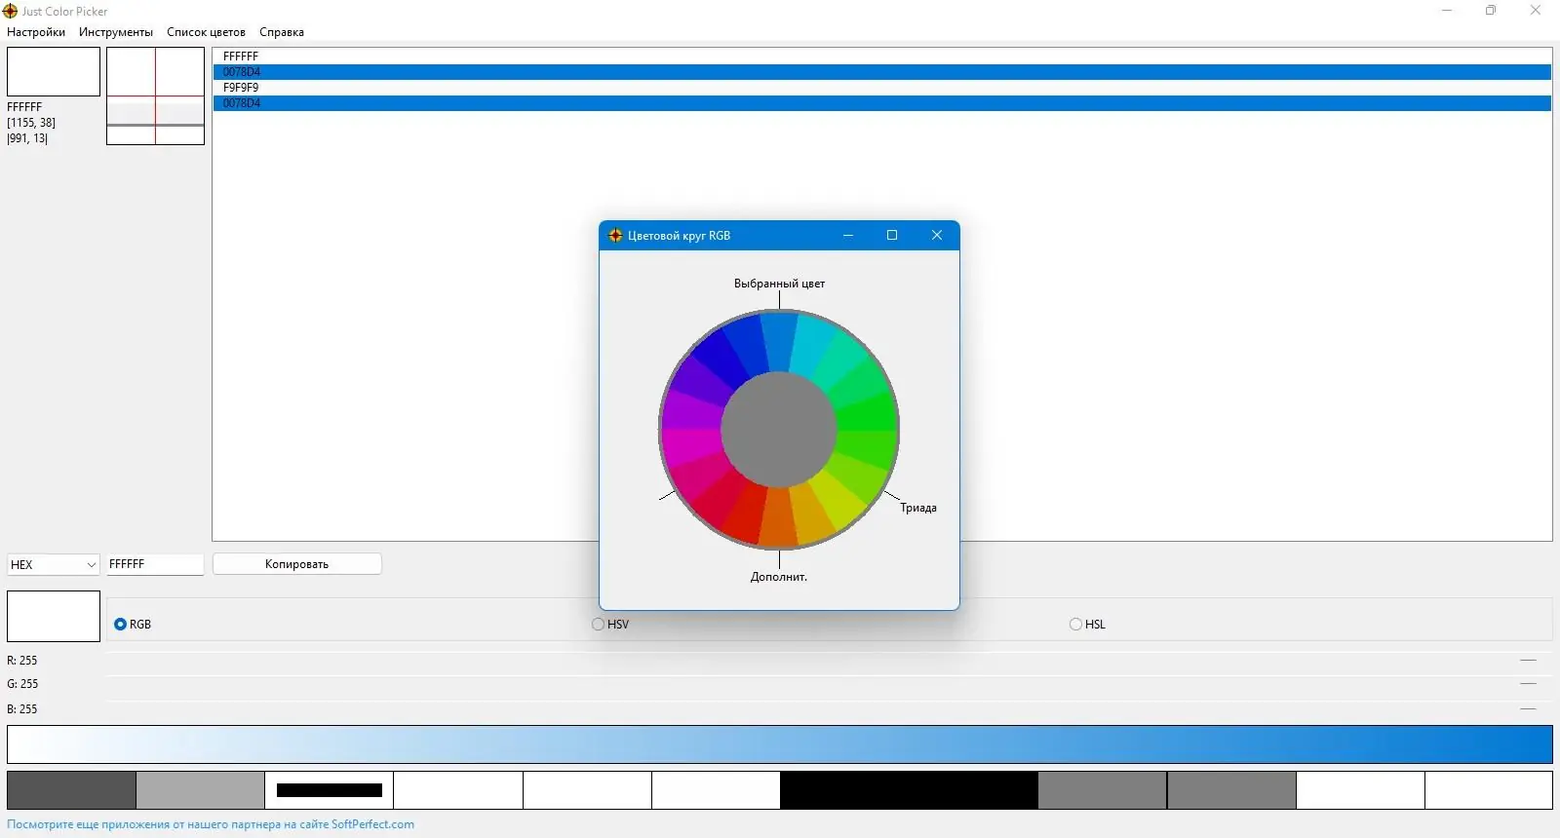
Task: Click the G: 255 value label
Action: point(22,684)
